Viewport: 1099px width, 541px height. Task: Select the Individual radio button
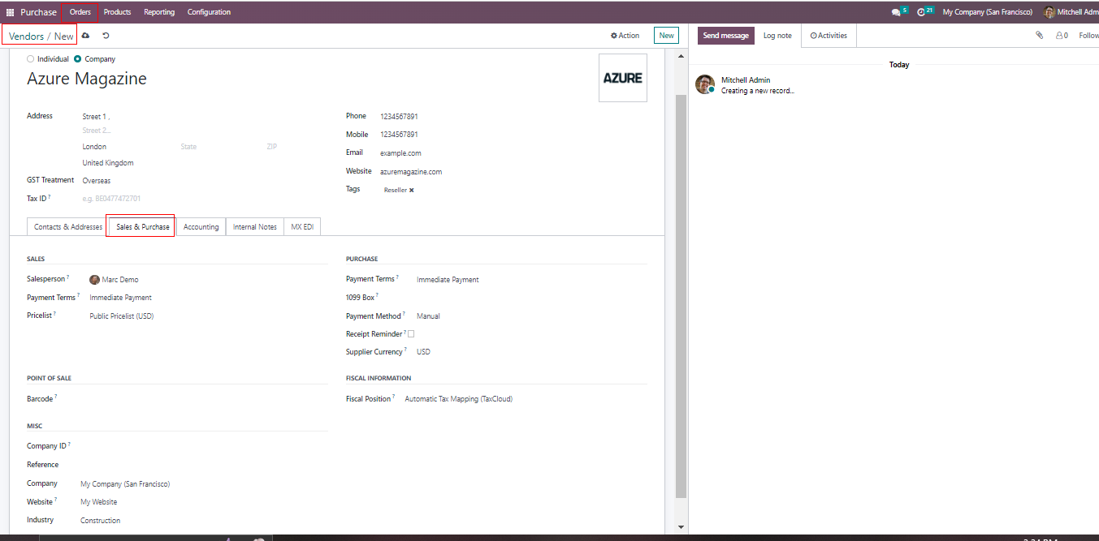(x=31, y=59)
